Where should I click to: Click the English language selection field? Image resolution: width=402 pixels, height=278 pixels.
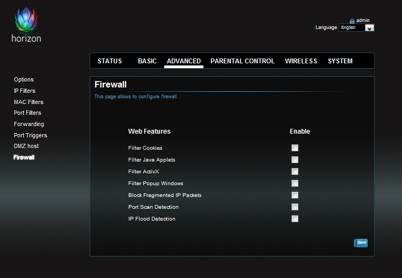356,28
